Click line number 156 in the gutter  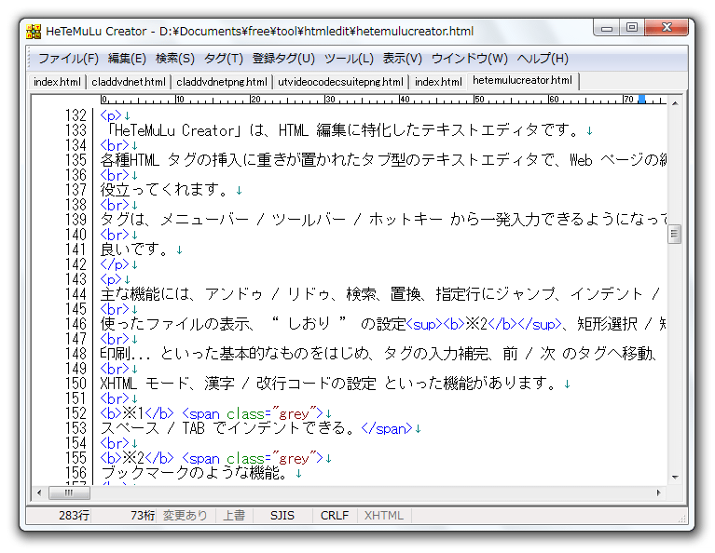click(x=76, y=472)
